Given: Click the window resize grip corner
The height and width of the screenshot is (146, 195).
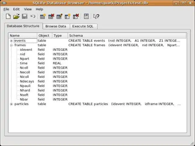Looking at the screenshot, I should pos(192,144).
